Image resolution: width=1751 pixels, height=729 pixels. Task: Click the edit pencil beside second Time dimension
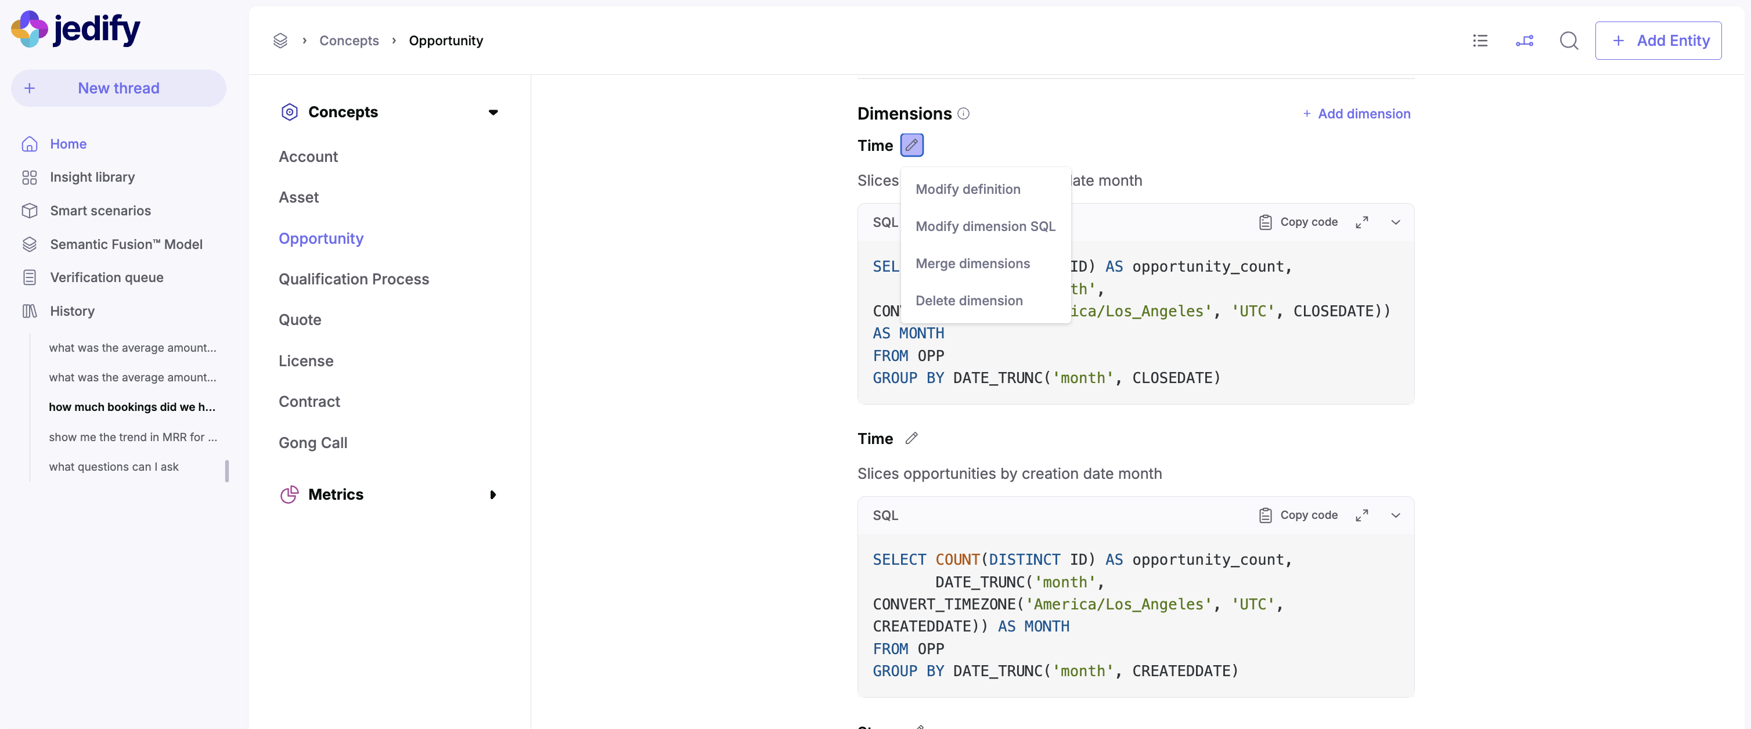click(x=911, y=438)
